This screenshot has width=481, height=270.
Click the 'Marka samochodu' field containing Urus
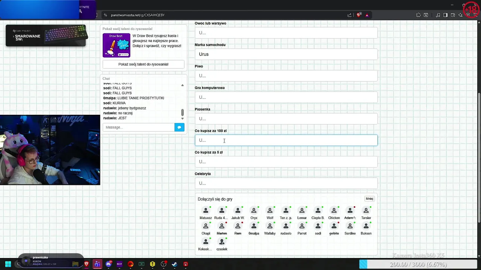pyautogui.click(x=286, y=54)
